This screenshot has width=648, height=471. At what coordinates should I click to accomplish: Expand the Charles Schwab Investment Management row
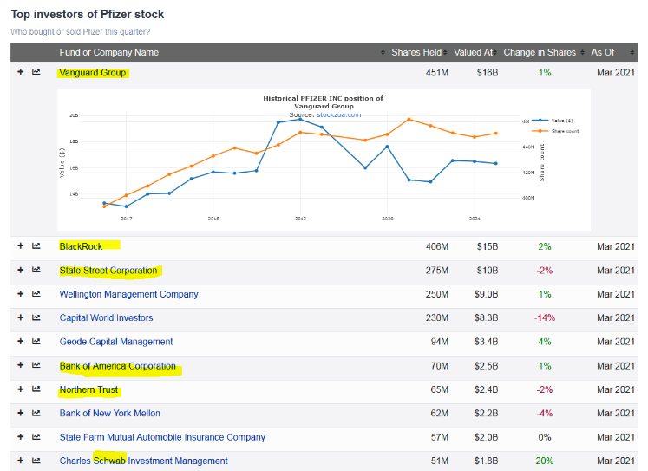click(20, 461)
